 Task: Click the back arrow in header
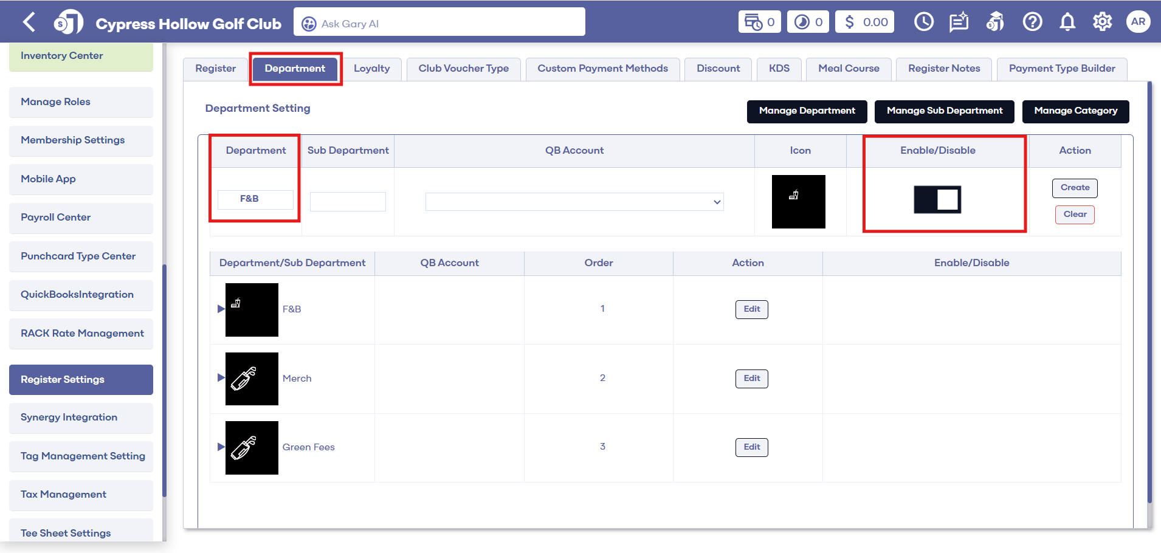29,22
